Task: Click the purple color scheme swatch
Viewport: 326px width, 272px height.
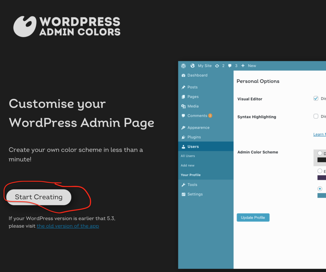Action: [x=322, y=178]
